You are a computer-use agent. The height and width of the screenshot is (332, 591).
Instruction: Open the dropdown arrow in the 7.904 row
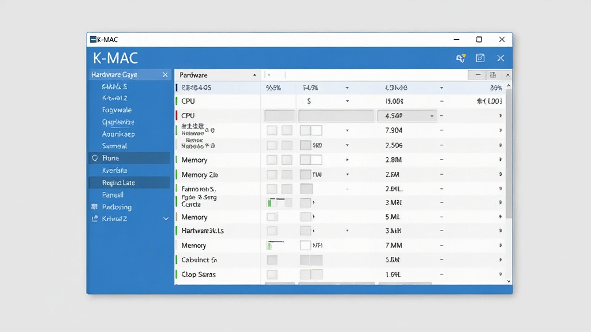[347, 131]
